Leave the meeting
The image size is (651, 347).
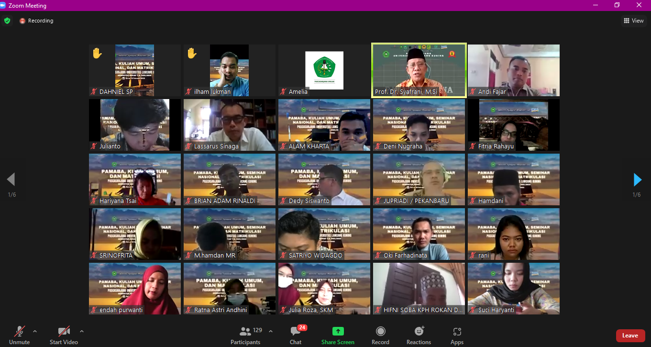[x=630, y=336]
